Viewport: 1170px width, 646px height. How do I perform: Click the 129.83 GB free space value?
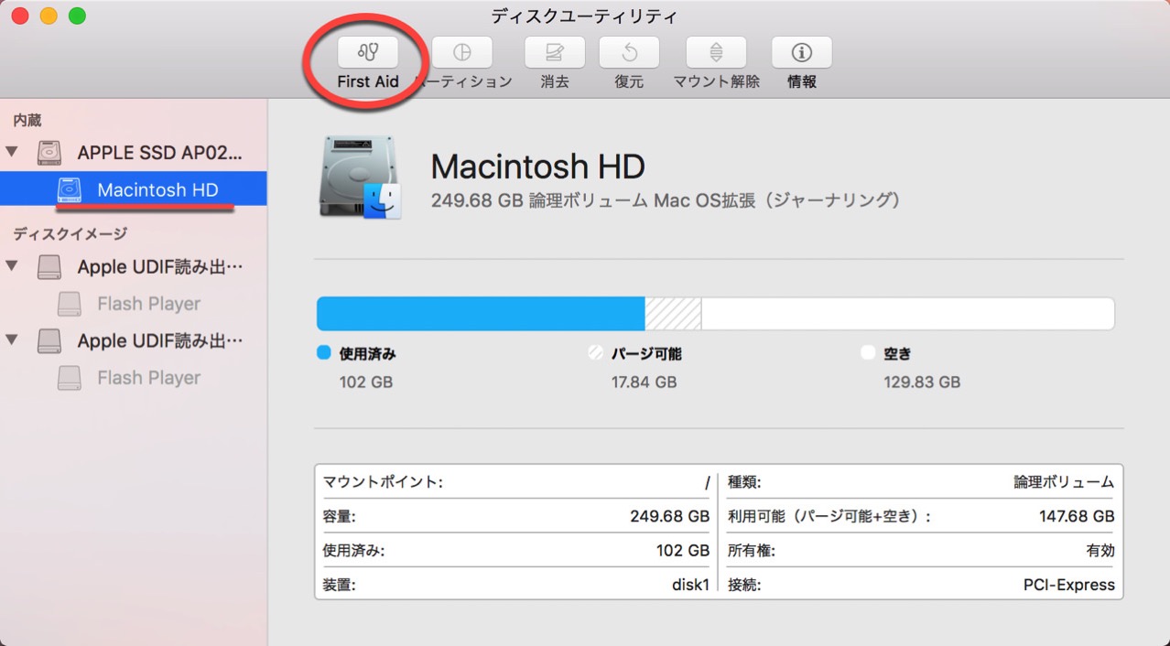[x=922, y=382]
